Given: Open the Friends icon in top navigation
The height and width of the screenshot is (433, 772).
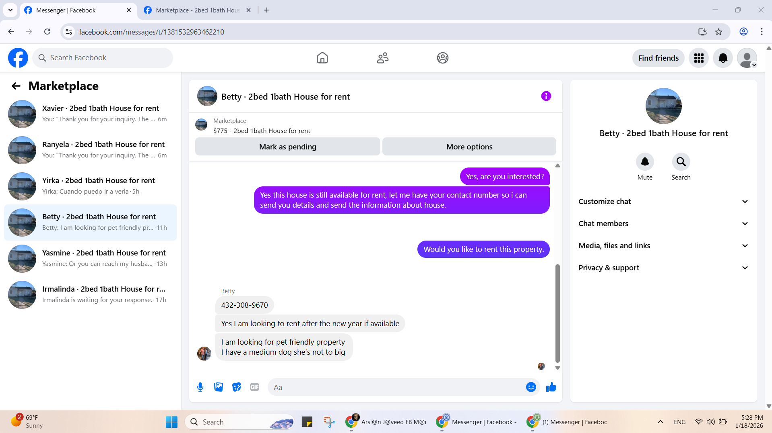Looking at the screenshot, I should [x=382, y=58].
